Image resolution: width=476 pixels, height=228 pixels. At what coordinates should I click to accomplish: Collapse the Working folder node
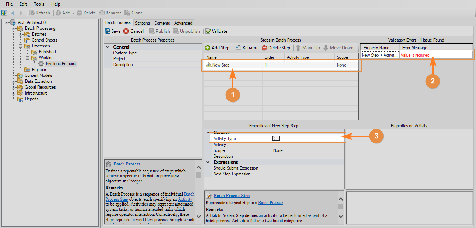tap(28, 58)
